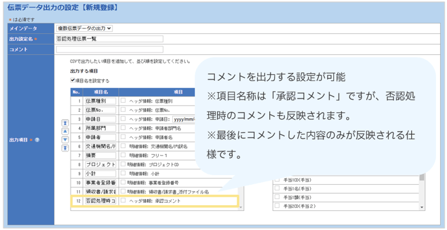Check the row 1 伝票種別 checkbox
The image size is (447, 230).
click(x=123, y=100)
